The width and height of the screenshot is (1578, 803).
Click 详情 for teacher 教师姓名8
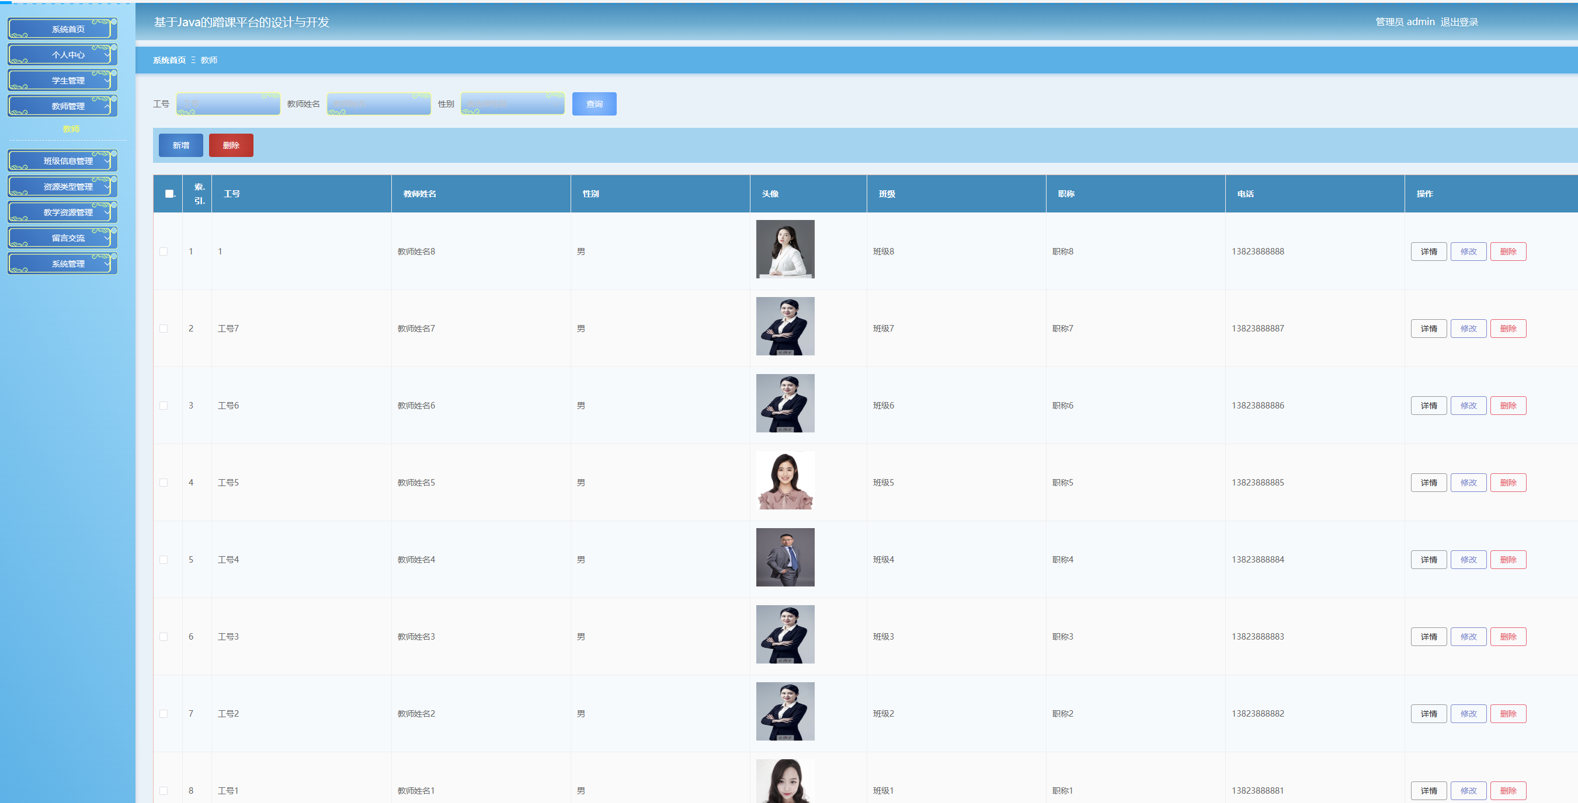click(x=1428, y=252)
